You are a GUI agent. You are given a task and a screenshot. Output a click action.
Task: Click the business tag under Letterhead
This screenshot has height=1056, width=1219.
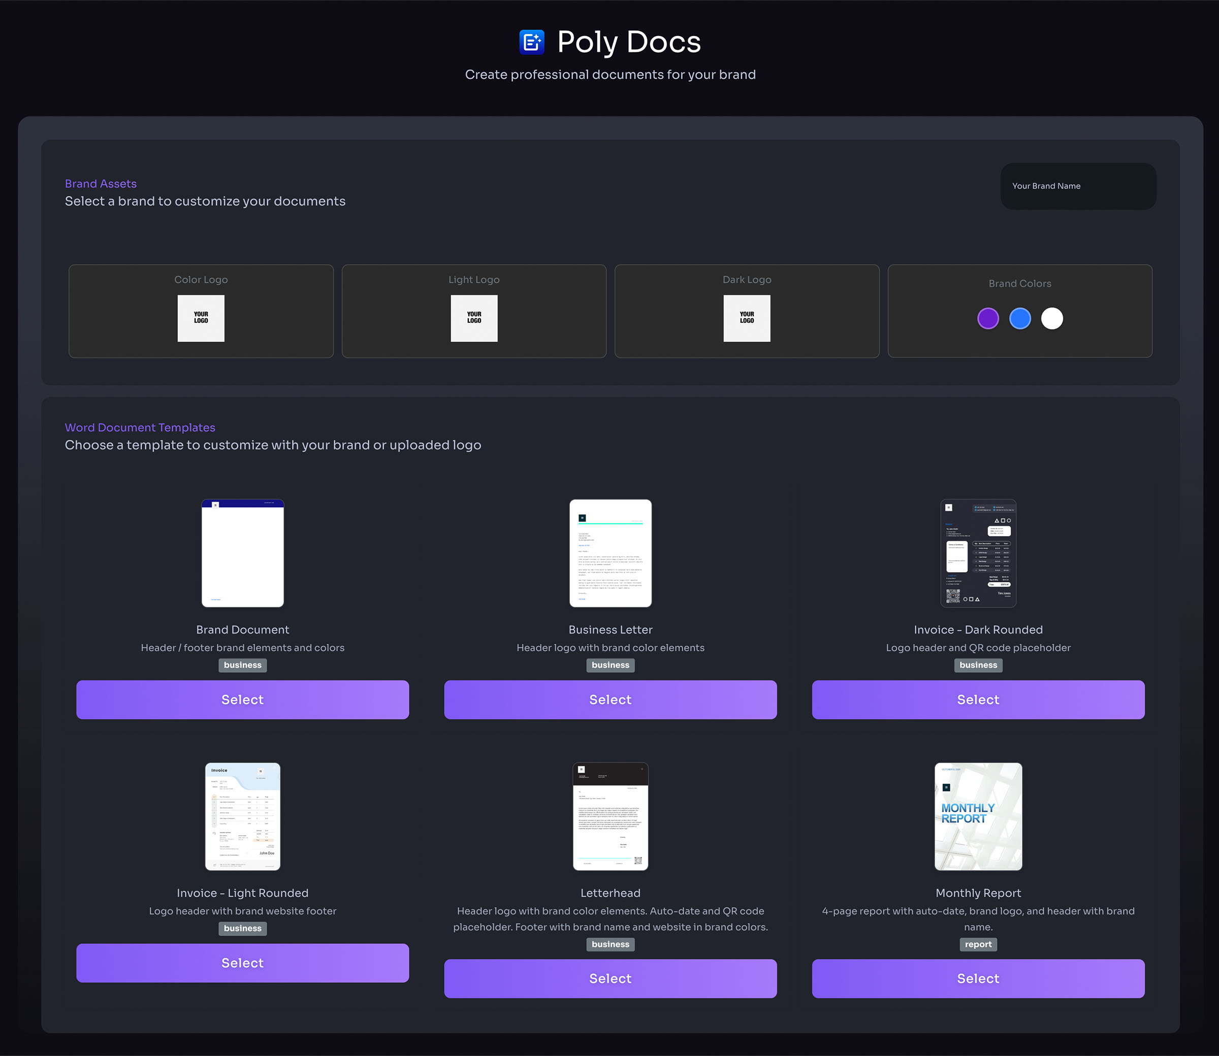[610, 944]
